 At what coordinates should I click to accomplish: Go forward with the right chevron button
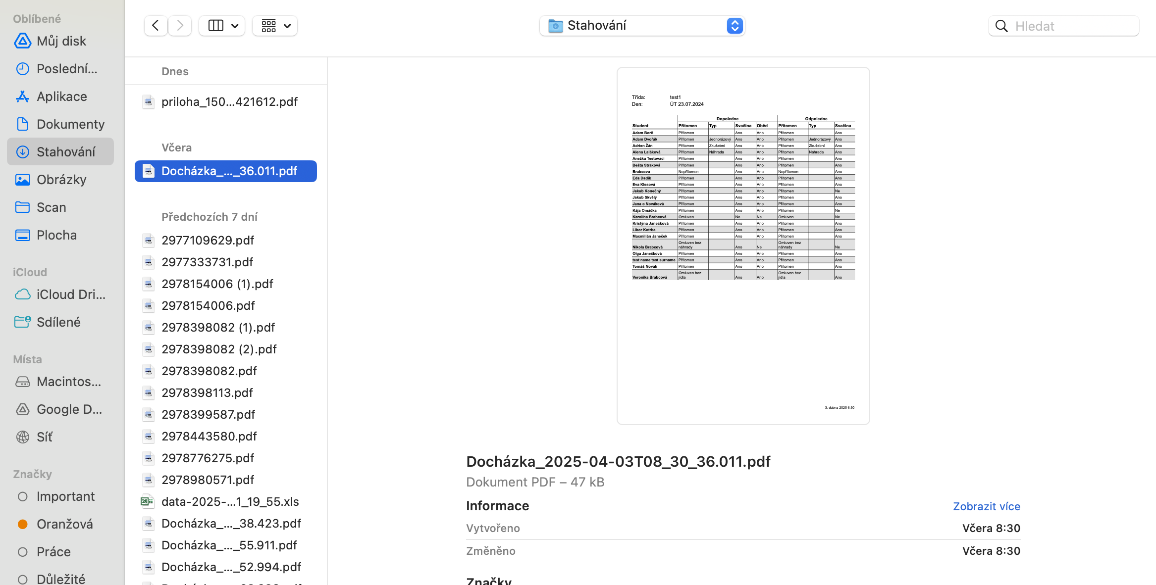pyautogui.click(x=180, y=26)
